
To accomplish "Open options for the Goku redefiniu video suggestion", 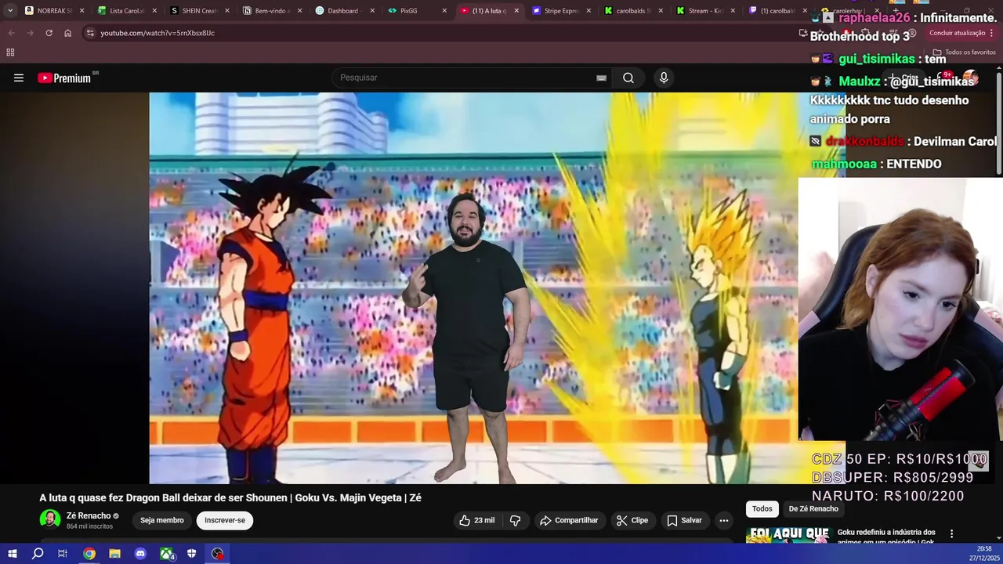I will 952,533.
